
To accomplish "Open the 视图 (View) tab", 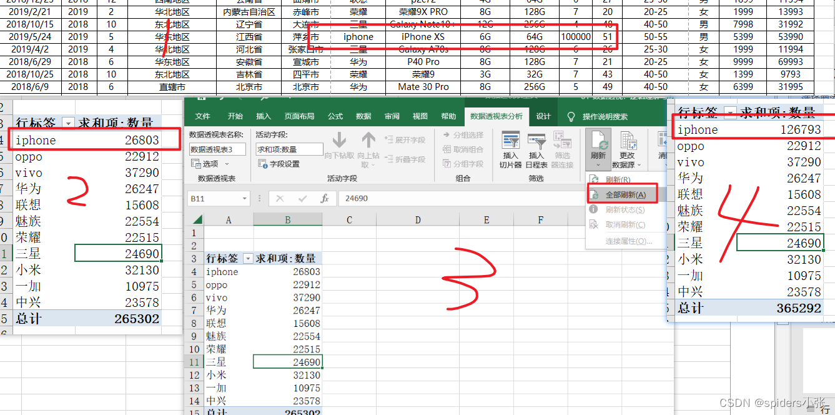I will 420,116.
